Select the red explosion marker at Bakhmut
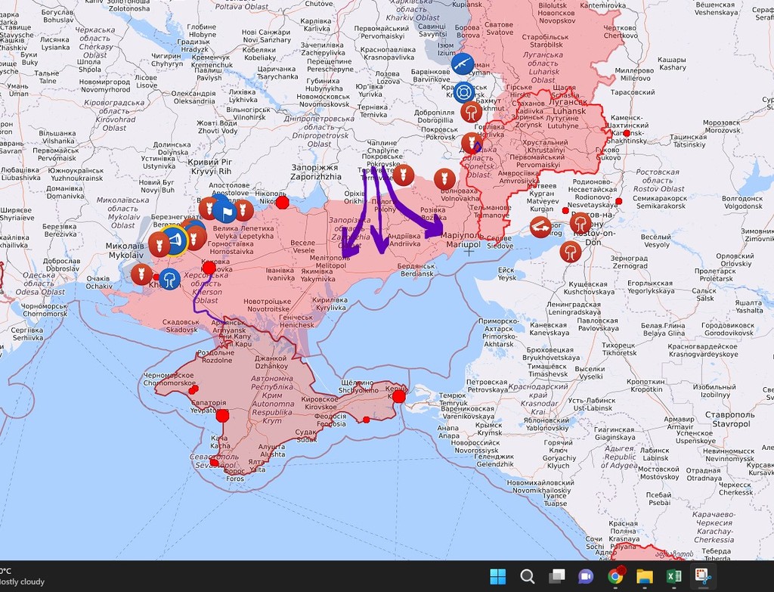Image resolution: width=774 pixels, height=592 pixels. click(472, 112)
